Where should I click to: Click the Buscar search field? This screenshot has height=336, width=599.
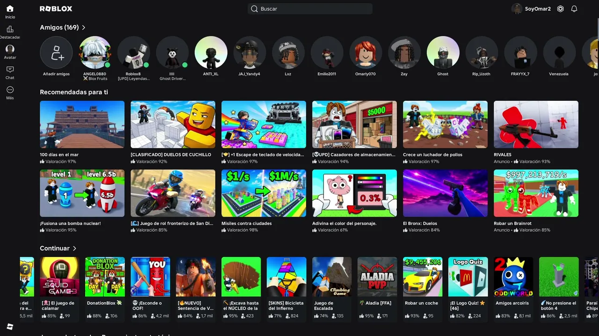(x=310, y=9)
